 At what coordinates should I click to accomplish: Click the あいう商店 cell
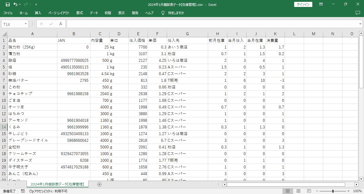[x=187, y=47]
